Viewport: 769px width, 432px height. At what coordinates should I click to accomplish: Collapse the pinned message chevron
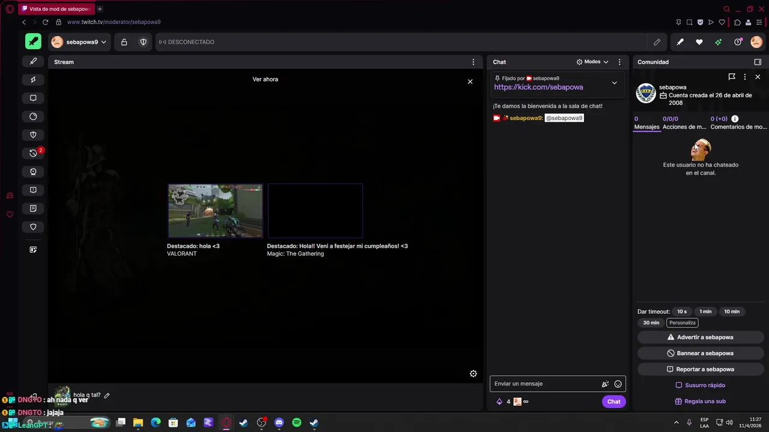pyautogui.click(x=614, y=83)
